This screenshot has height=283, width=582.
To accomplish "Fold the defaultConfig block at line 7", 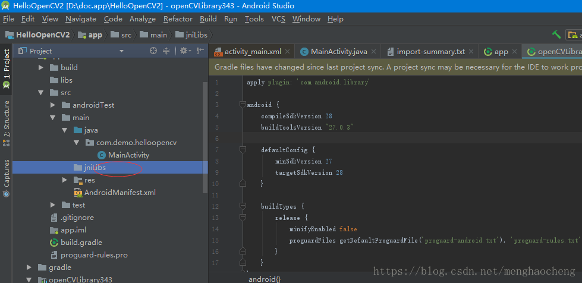I will coord(243,150).
